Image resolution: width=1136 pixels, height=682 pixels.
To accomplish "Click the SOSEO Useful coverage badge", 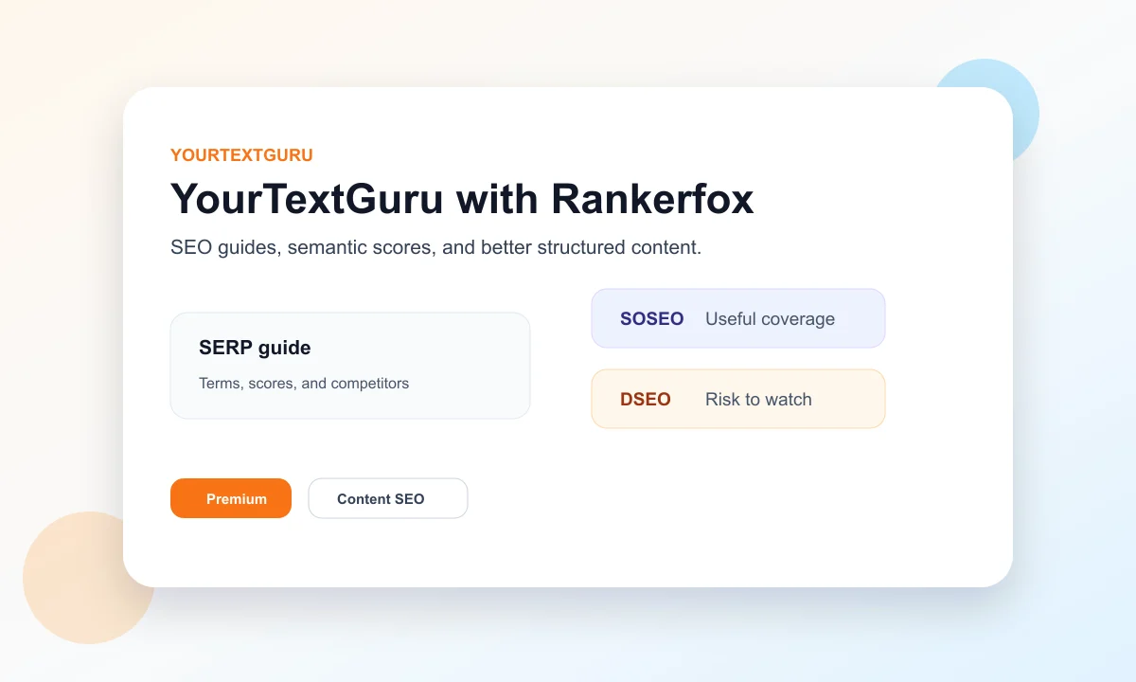I will (x=738, y=318).
